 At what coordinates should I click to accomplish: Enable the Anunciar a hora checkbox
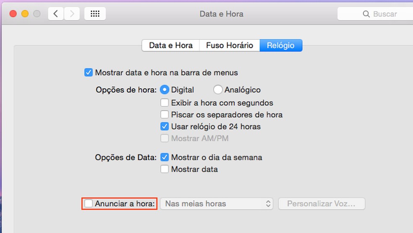(89, 204)
